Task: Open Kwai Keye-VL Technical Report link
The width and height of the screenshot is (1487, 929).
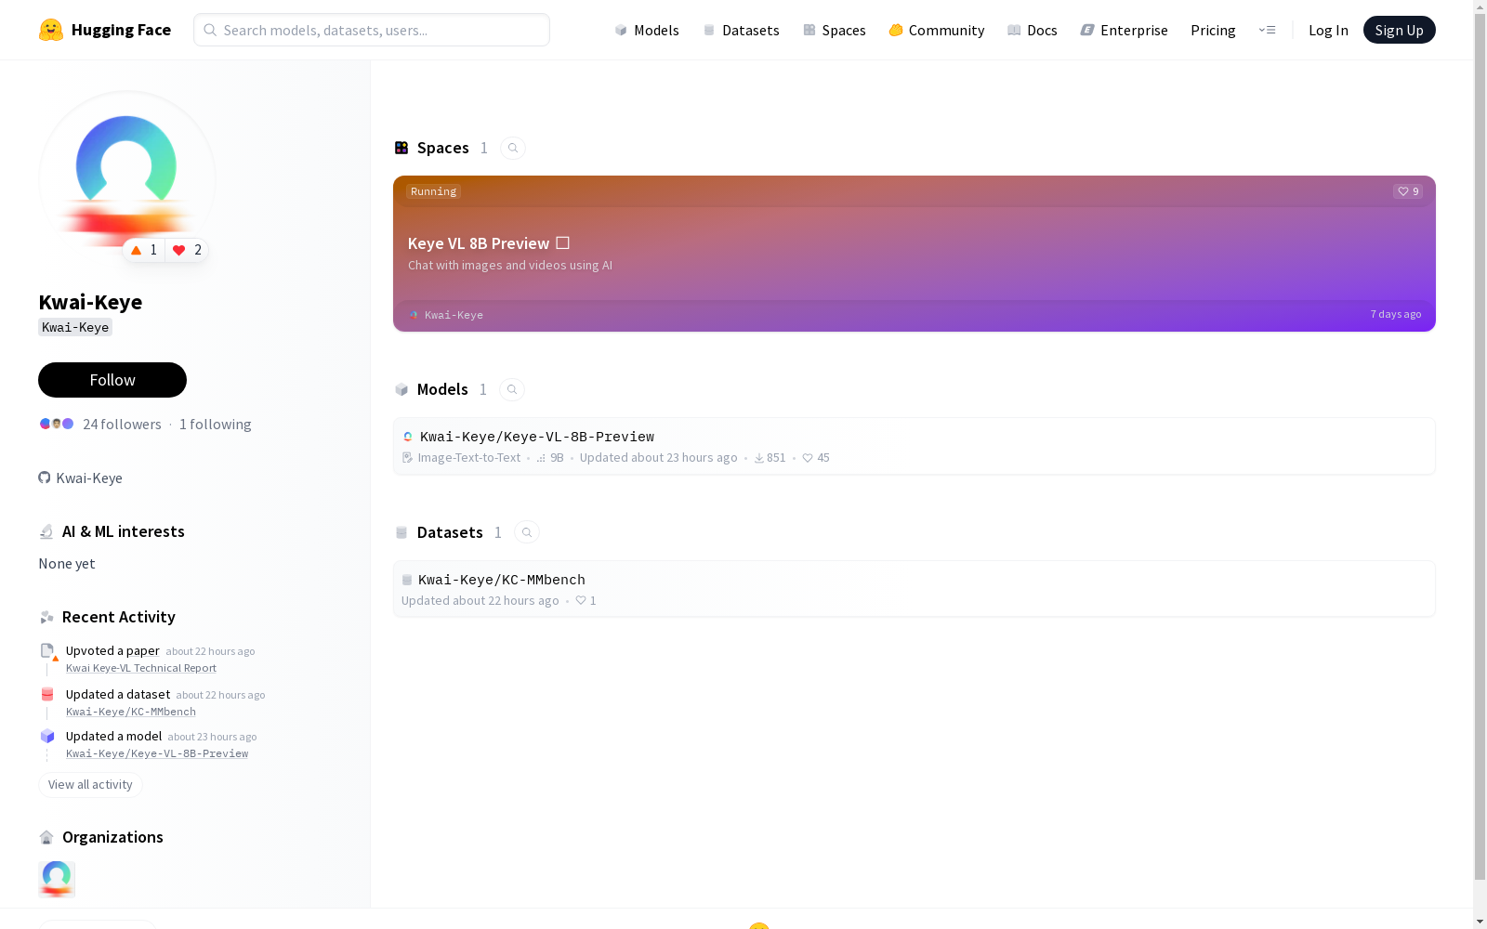Action: click(141, 668)
